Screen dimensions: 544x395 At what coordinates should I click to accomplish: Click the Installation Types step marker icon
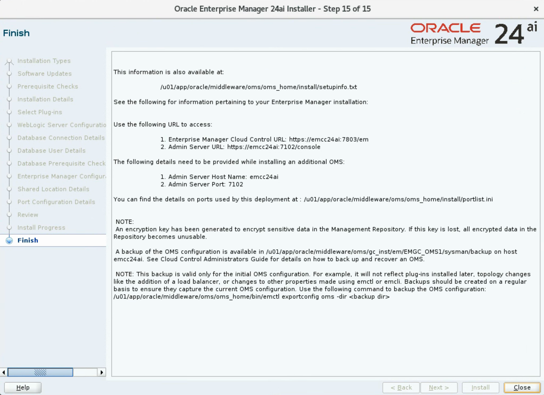[x=9, y=61]
